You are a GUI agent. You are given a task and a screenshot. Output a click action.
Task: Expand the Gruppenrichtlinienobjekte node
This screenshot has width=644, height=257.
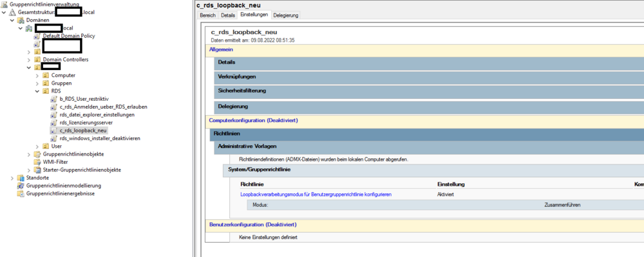[29, 154]
